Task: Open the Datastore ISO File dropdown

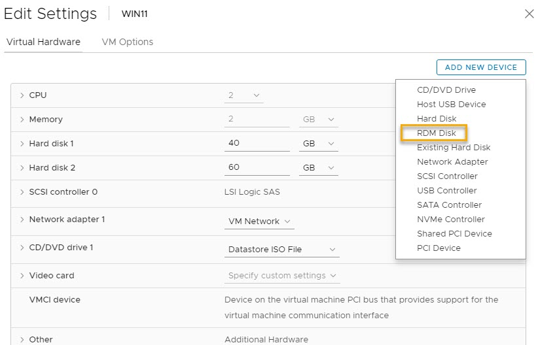Action: tap(281, 250)
